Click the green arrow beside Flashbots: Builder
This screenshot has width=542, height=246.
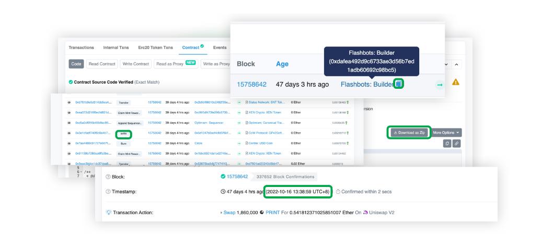439,84
